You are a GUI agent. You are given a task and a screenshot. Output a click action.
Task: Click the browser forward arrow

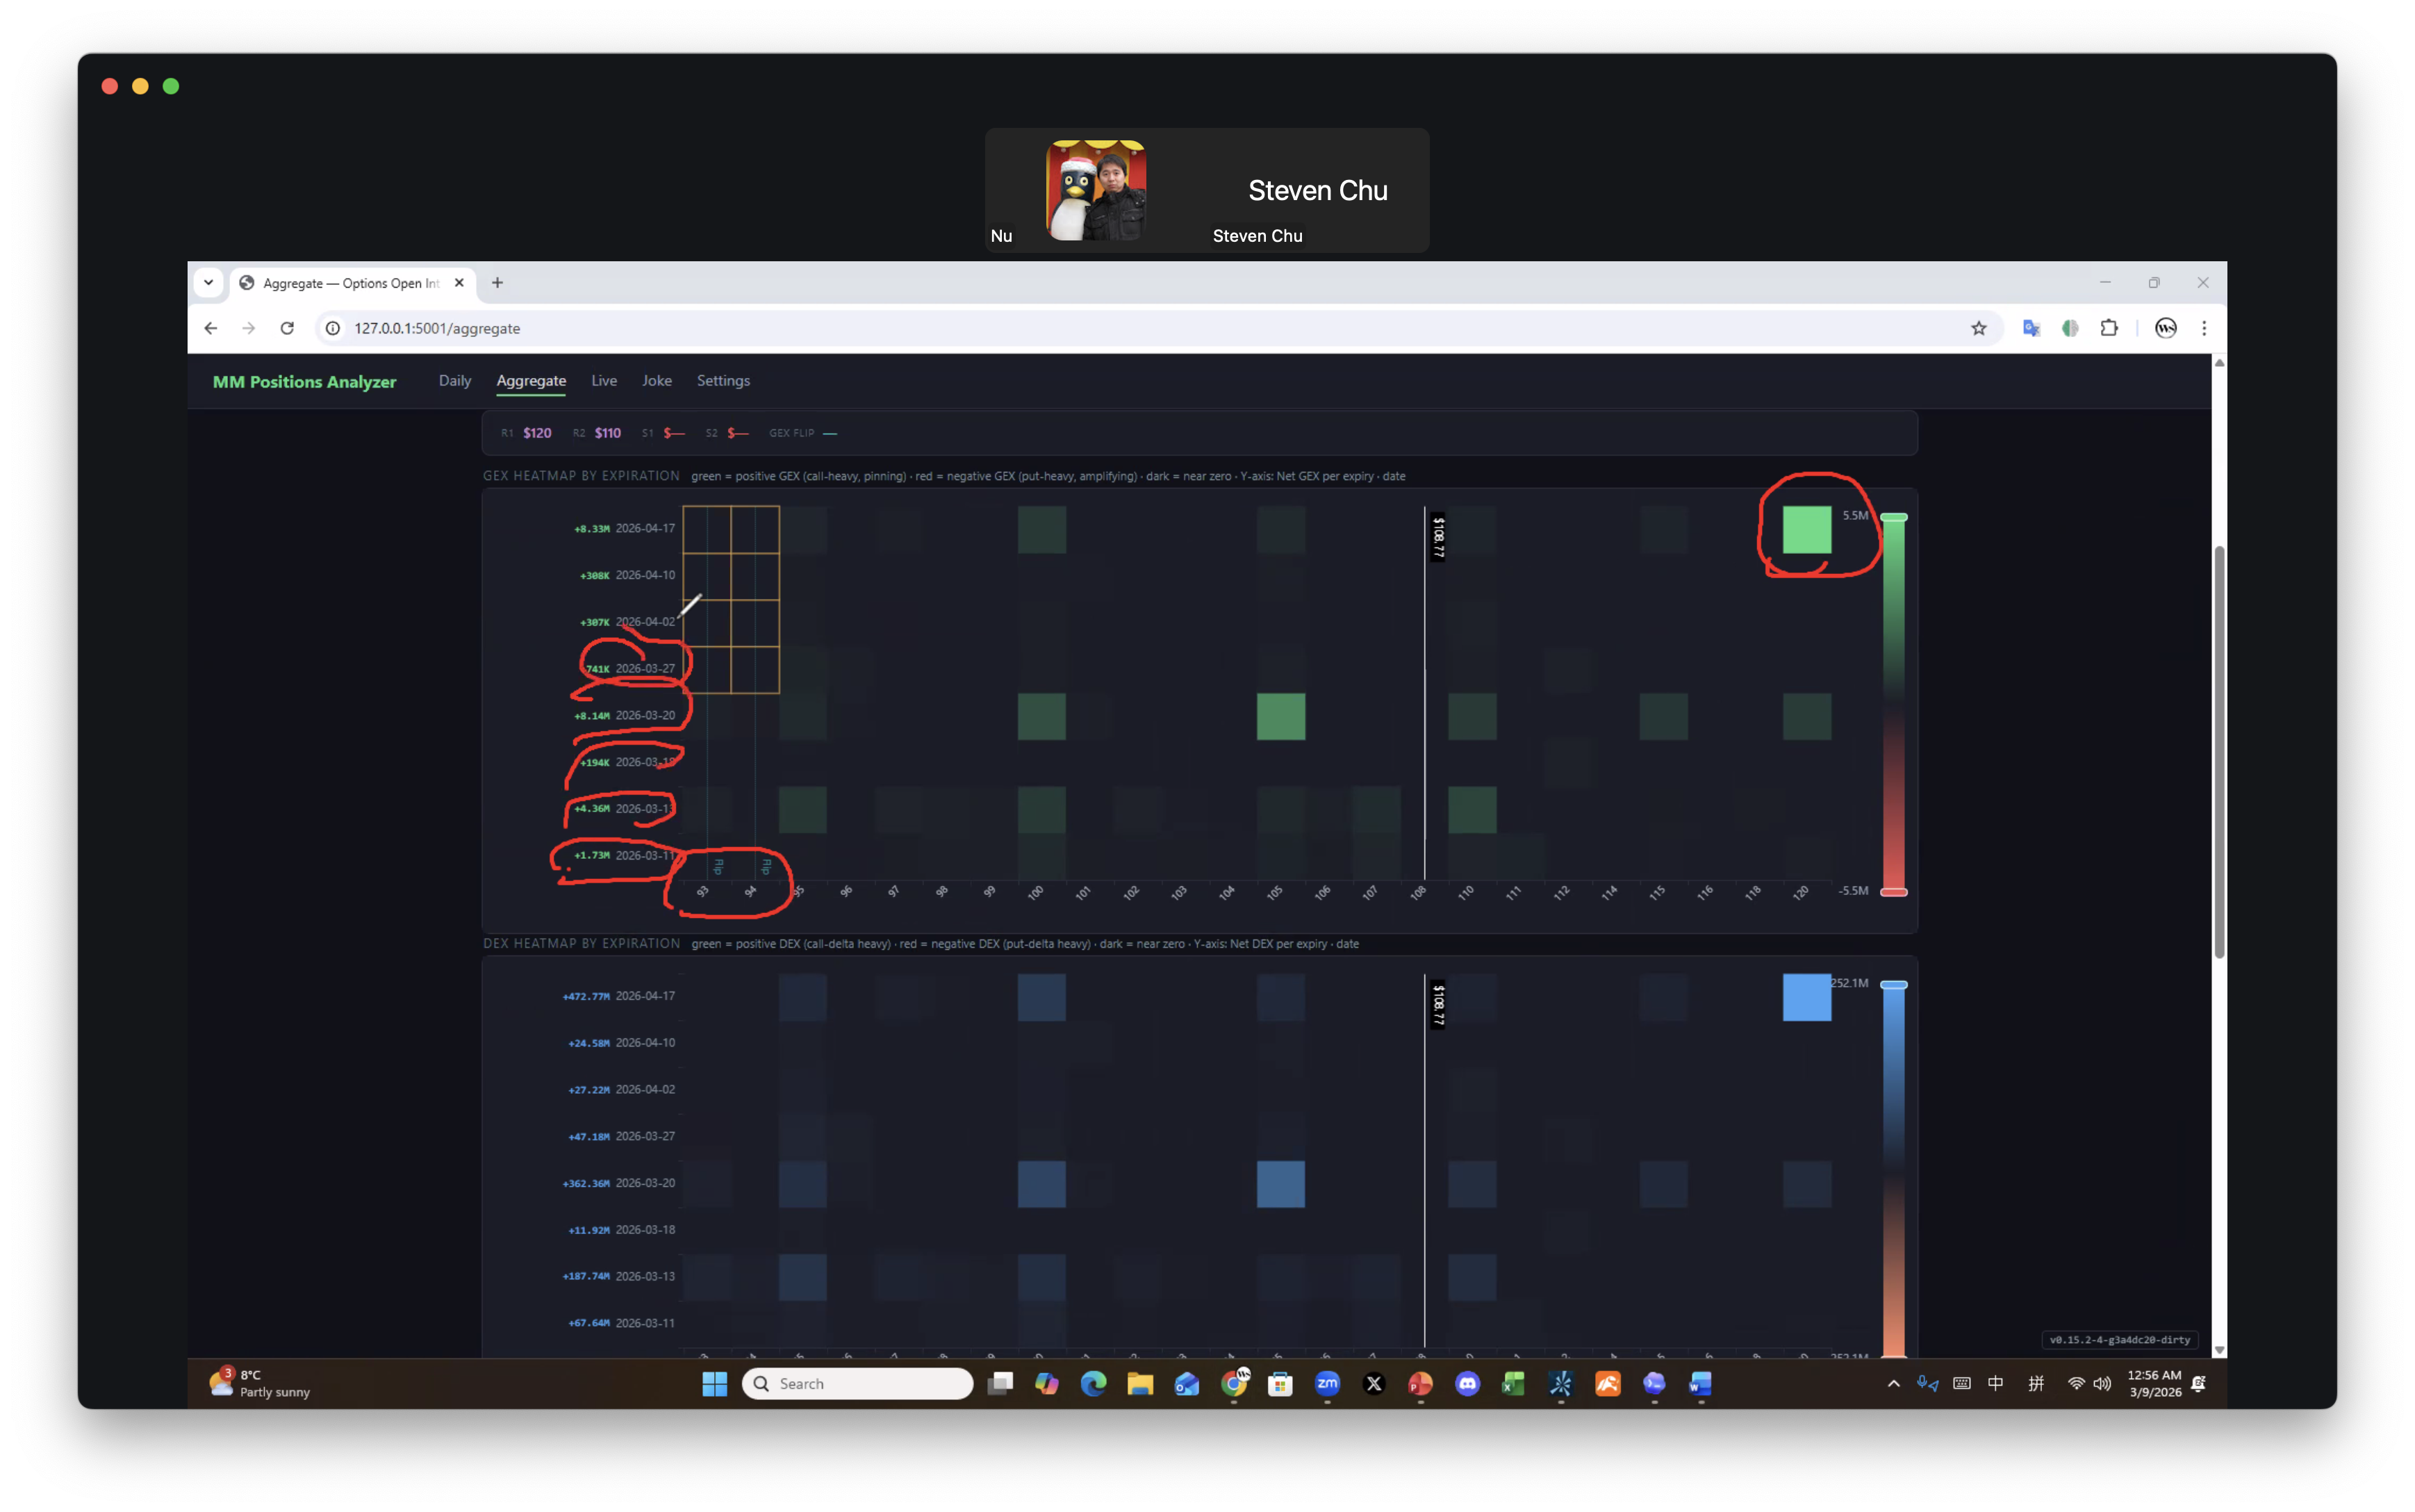click(x=248, y=328)
